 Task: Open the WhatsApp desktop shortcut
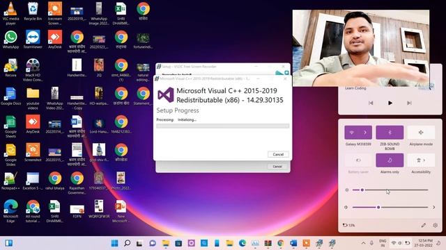[x=11, y=40]
